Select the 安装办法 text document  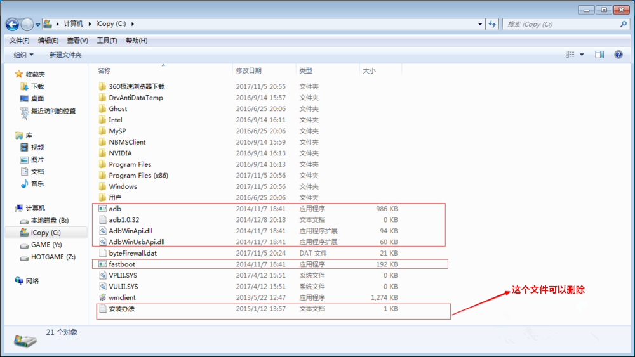[x=121, y=308]
